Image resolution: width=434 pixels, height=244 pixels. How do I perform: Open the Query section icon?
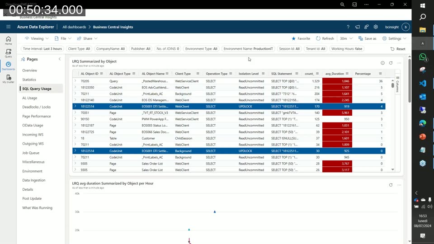(x=8, y=53)
